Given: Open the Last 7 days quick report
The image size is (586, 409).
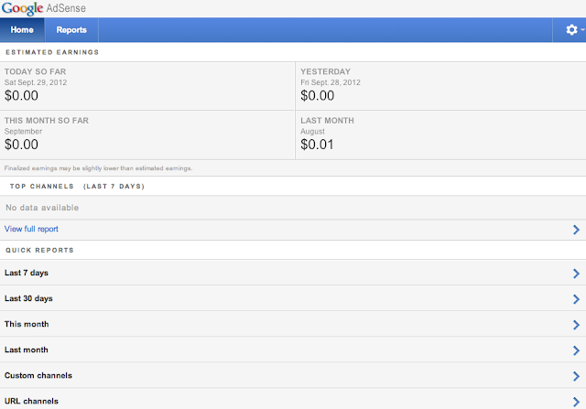Looking at the screenshot, I should click(27, 273).
